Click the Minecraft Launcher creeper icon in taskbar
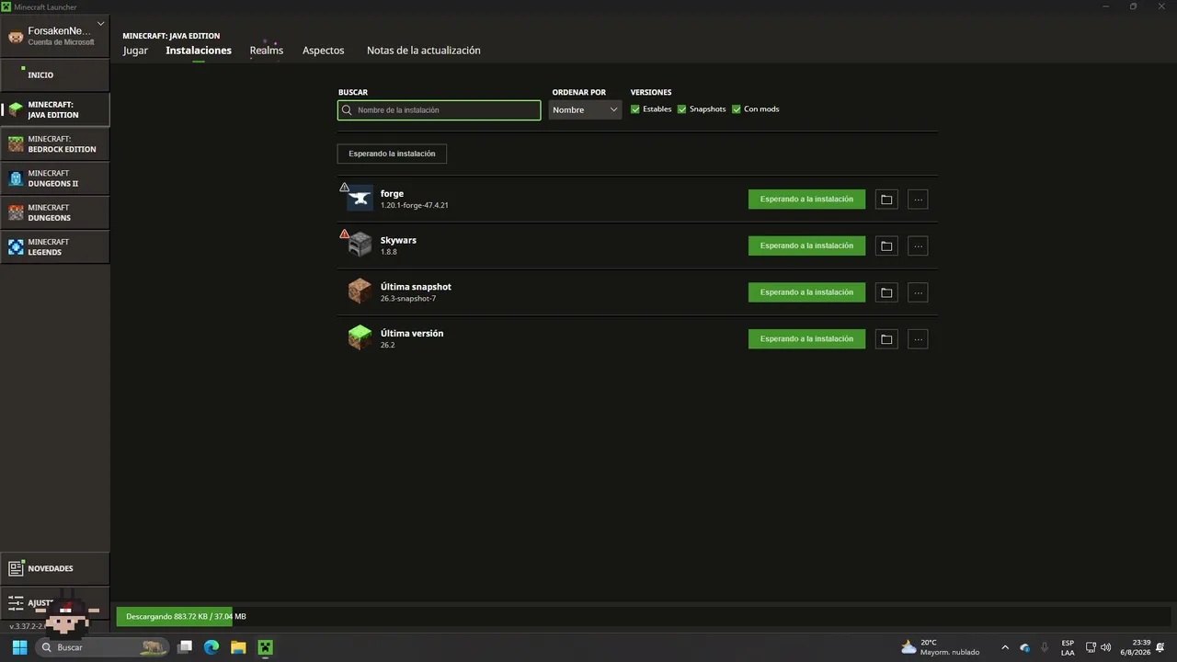 click(265, 647)
